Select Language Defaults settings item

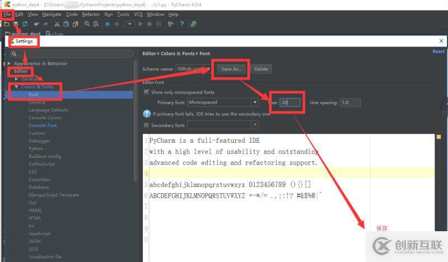click(x=48, y=110)
